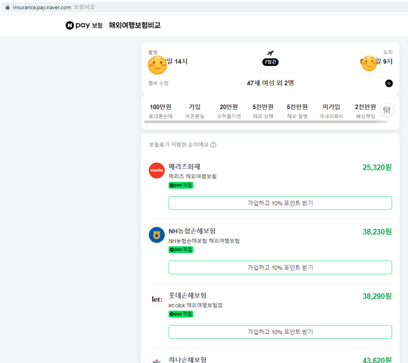
Task: Click the Meritz red logo
Action: coord(157,171)
